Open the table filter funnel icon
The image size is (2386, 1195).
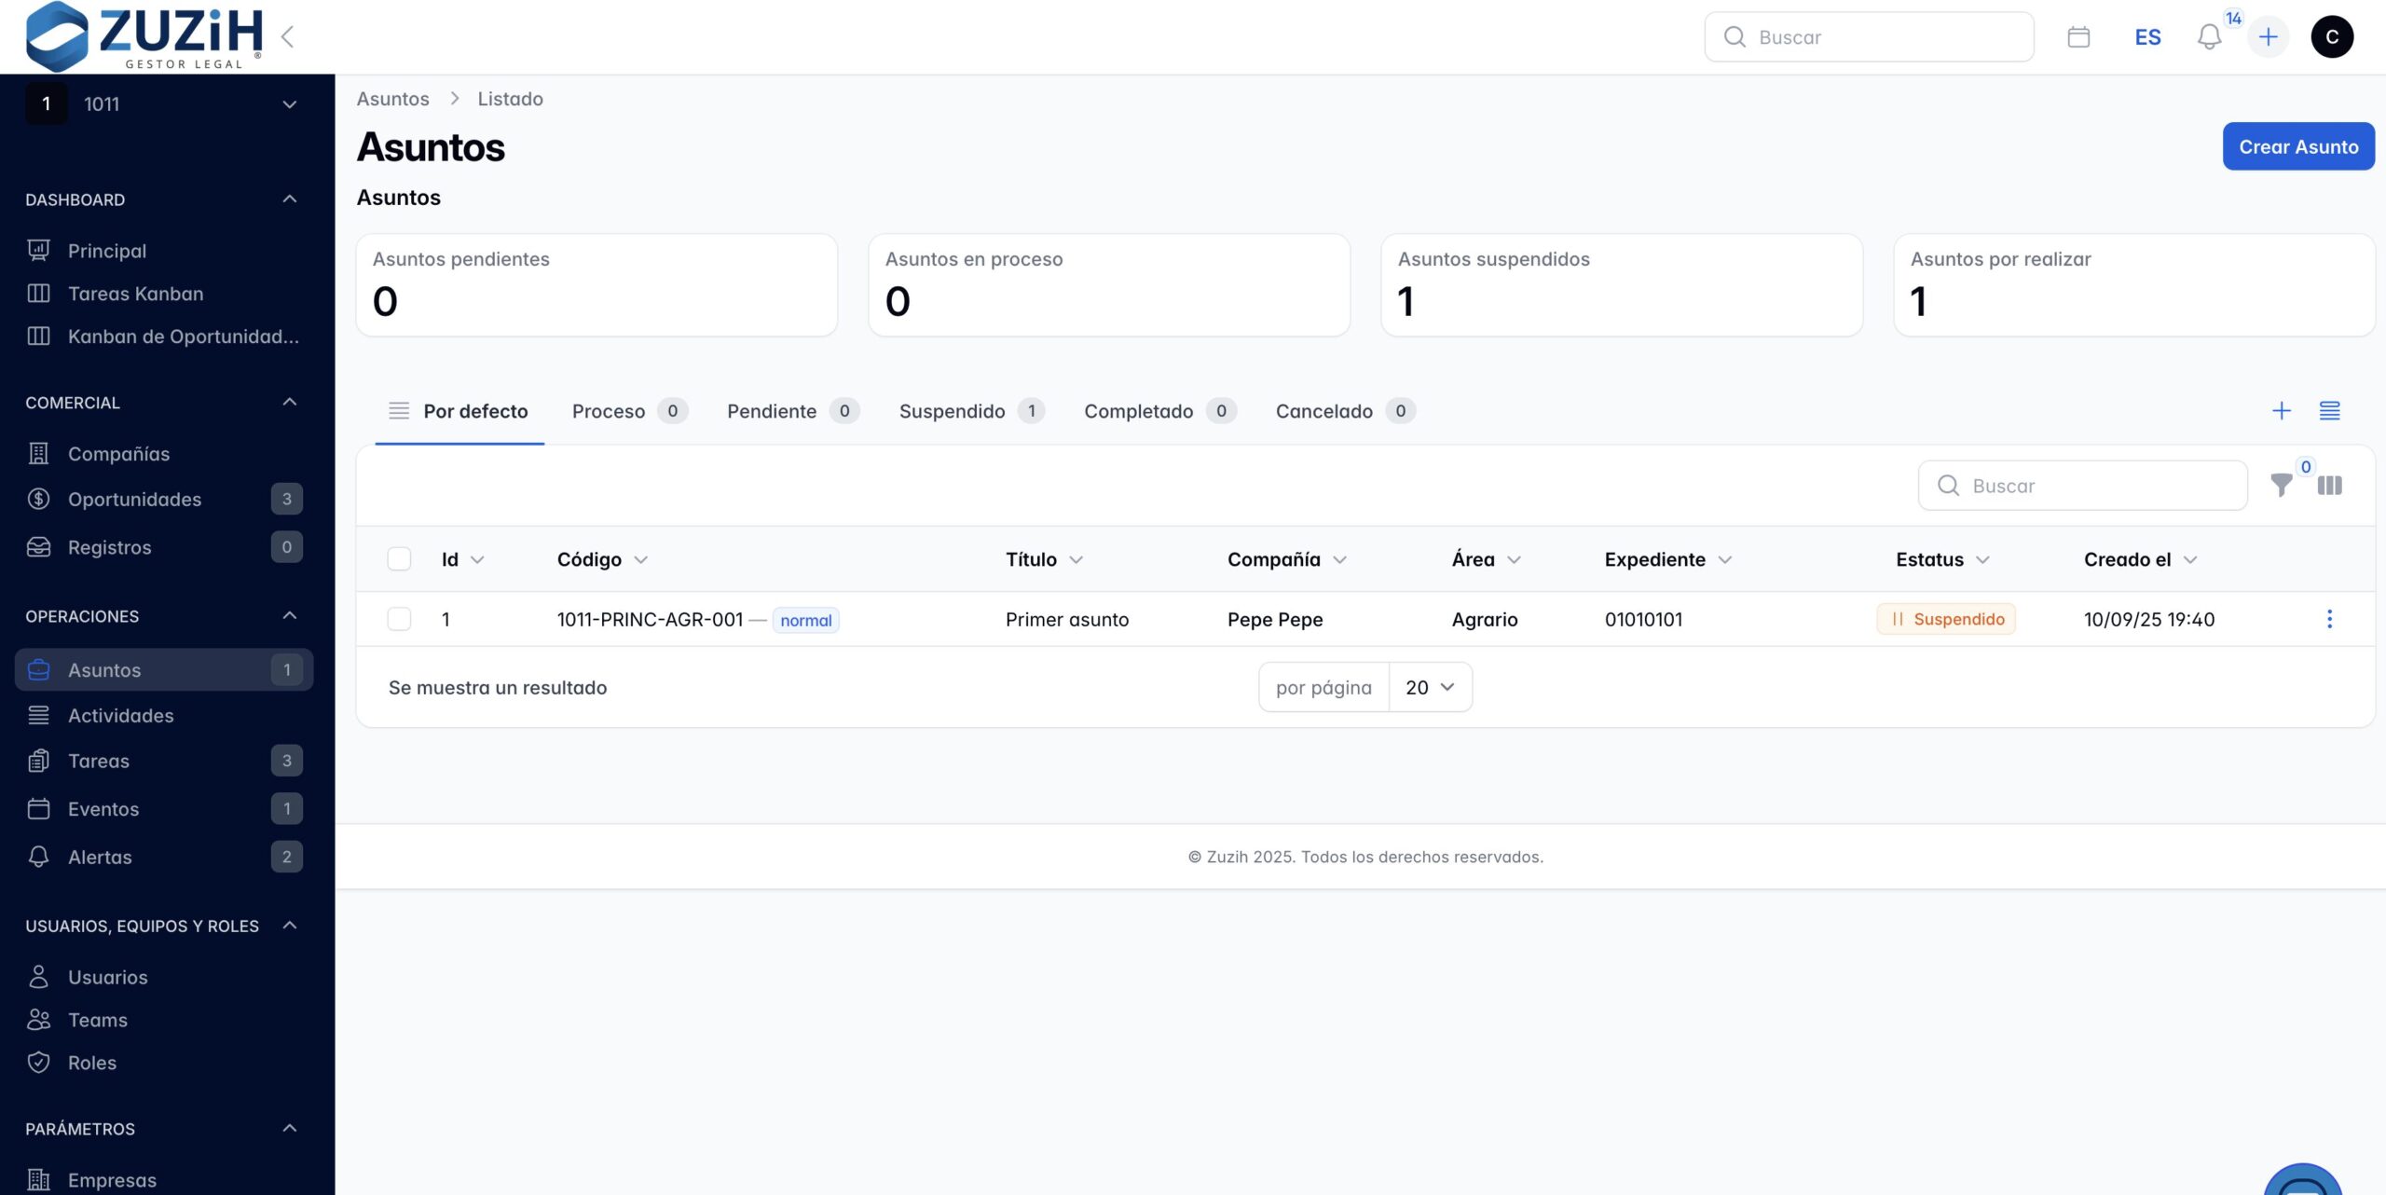2281,486
